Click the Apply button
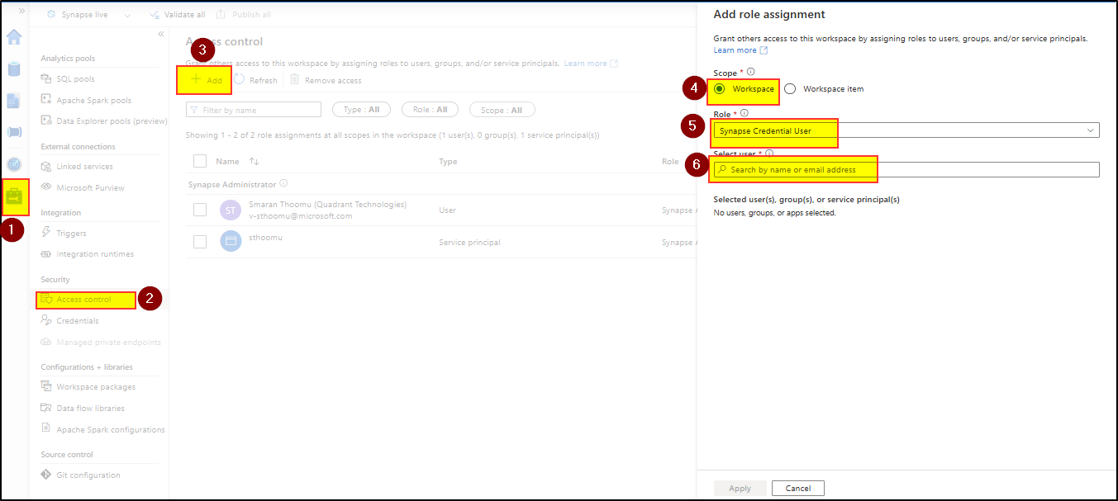 click(740, 488)
